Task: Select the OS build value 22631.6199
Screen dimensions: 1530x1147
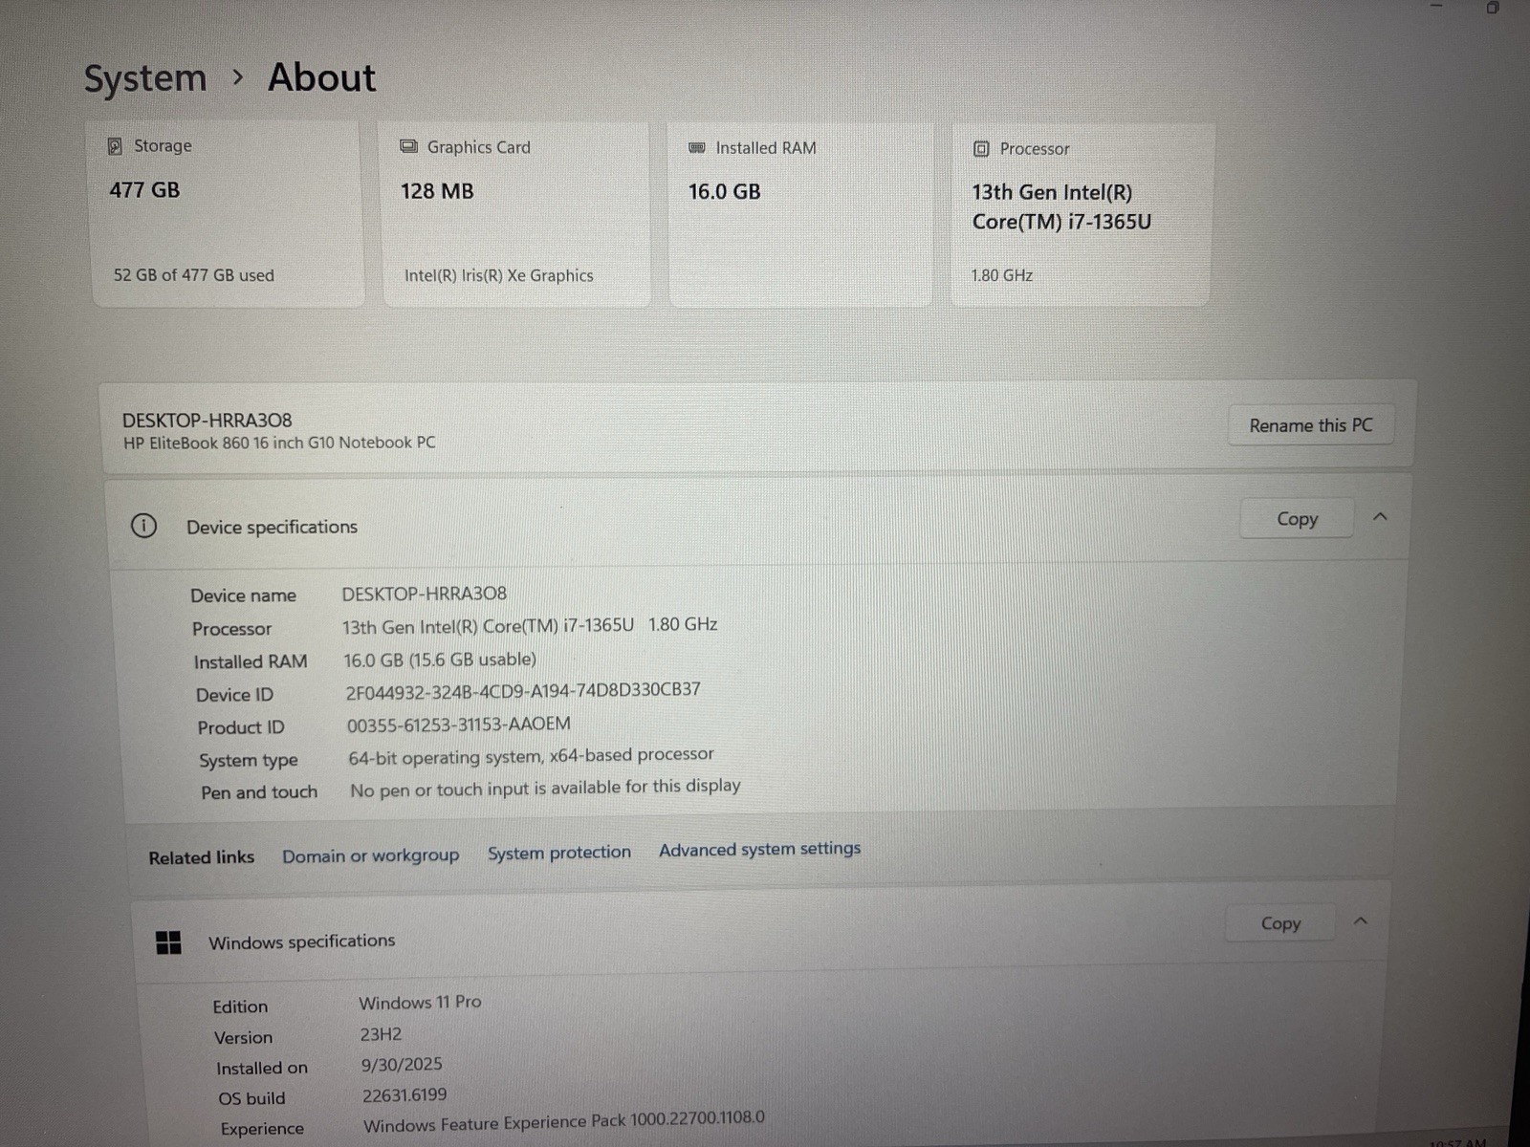Action: coord(404,1095)
